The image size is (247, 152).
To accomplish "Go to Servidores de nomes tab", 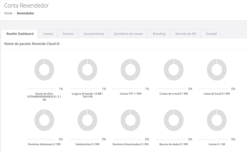I will [x=128, y=34].
